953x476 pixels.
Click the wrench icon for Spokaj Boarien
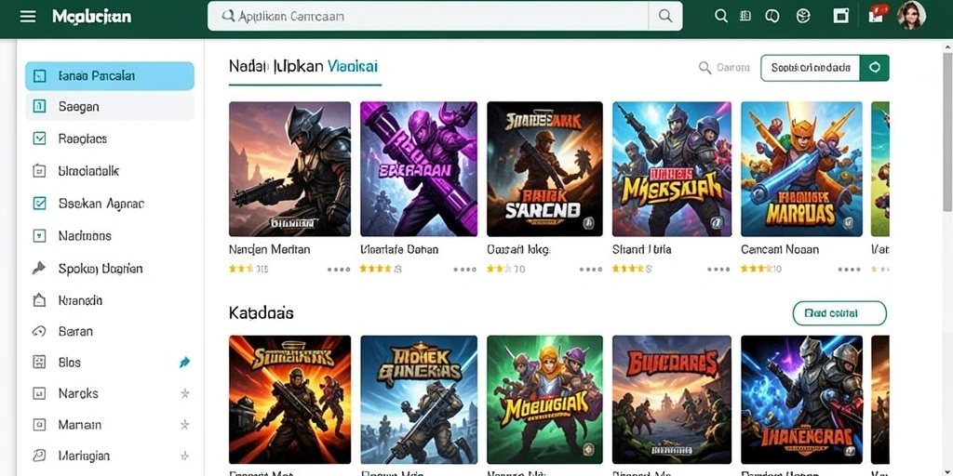point(39,268)
